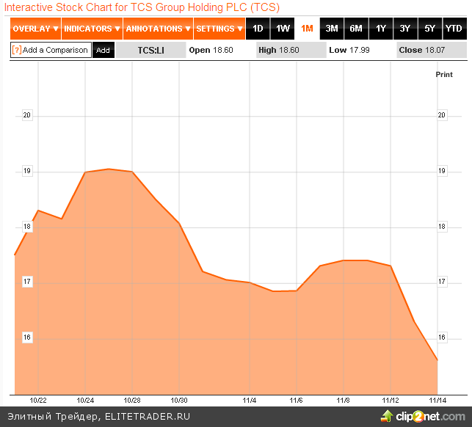Image resolution: width=472 pixels, height=427 pixels.
Task: Click the Print link
Action: [444, 75]
